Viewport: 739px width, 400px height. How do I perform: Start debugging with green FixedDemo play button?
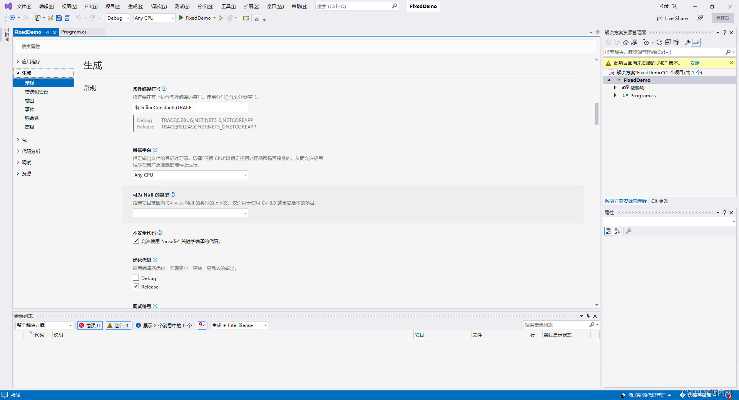pyautogui.click(x=195, y=18)
